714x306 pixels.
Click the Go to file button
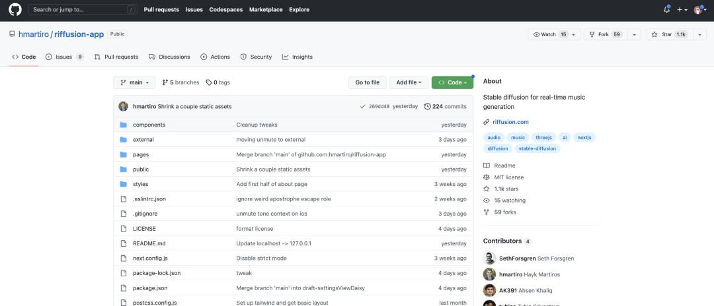tap(368, 82)
